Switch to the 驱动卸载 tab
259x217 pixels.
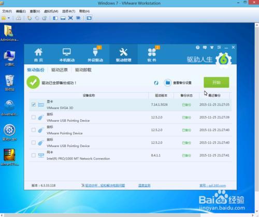pyautogui.click(x=83, y=70)
